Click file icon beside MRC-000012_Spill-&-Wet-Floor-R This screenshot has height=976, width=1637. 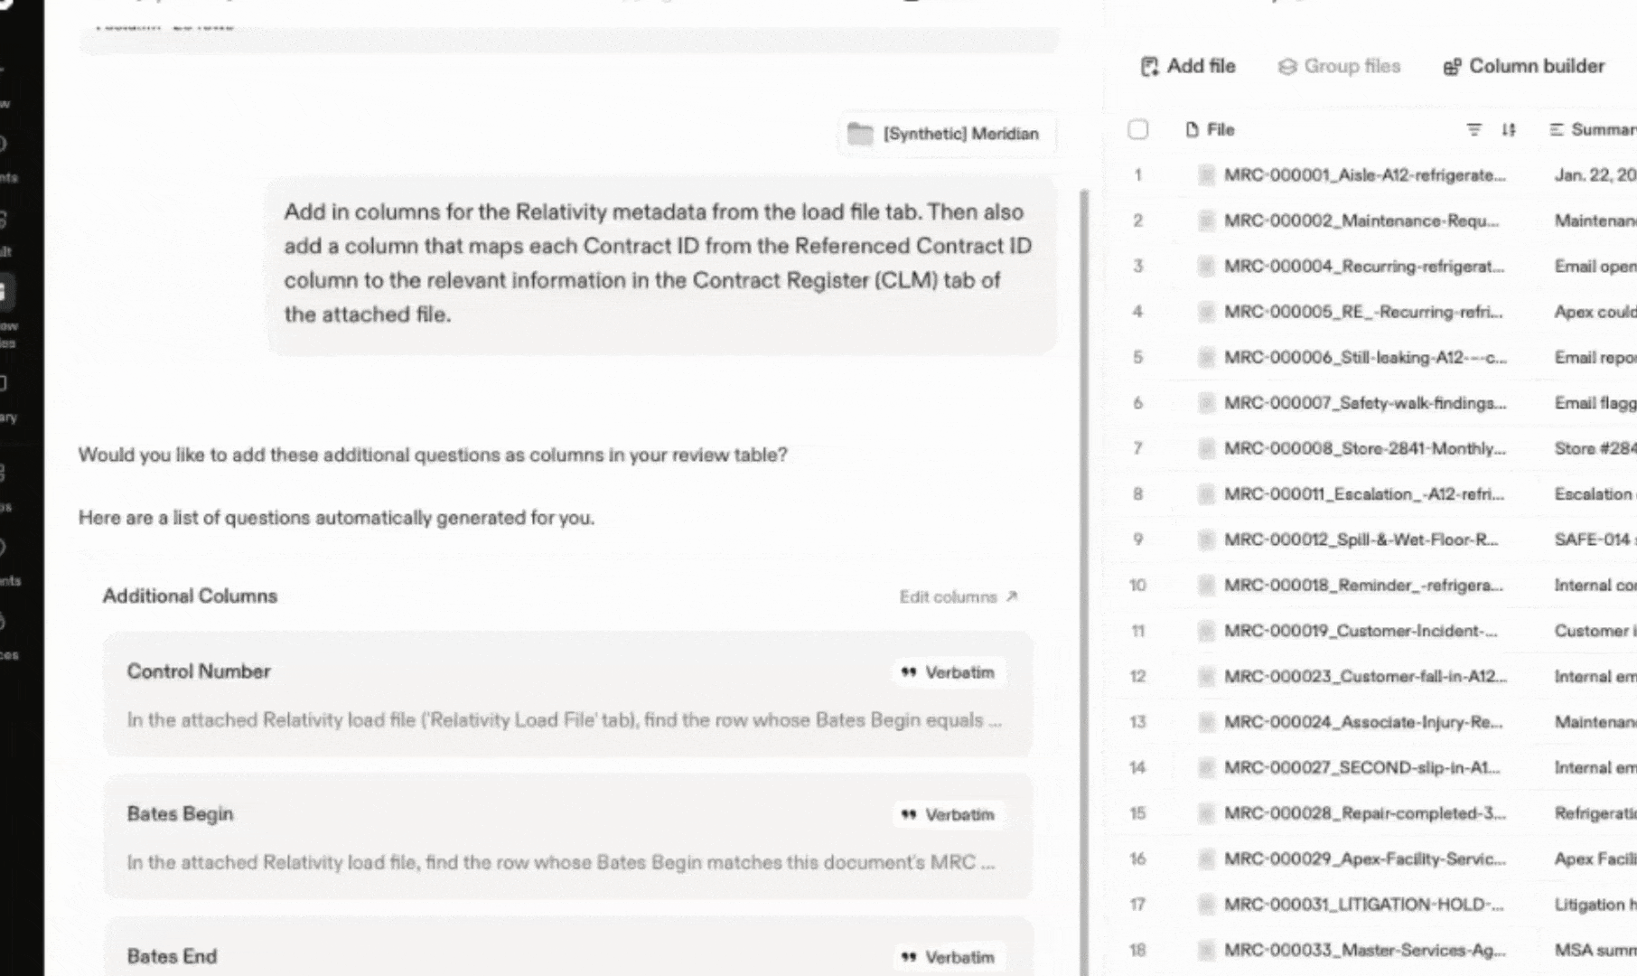pos(1206,540)
